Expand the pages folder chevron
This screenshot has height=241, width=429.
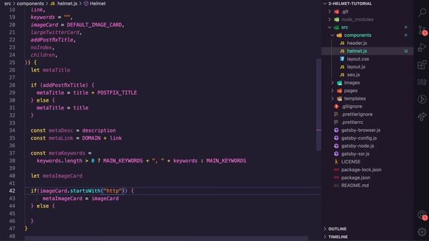tap(332, 91)
